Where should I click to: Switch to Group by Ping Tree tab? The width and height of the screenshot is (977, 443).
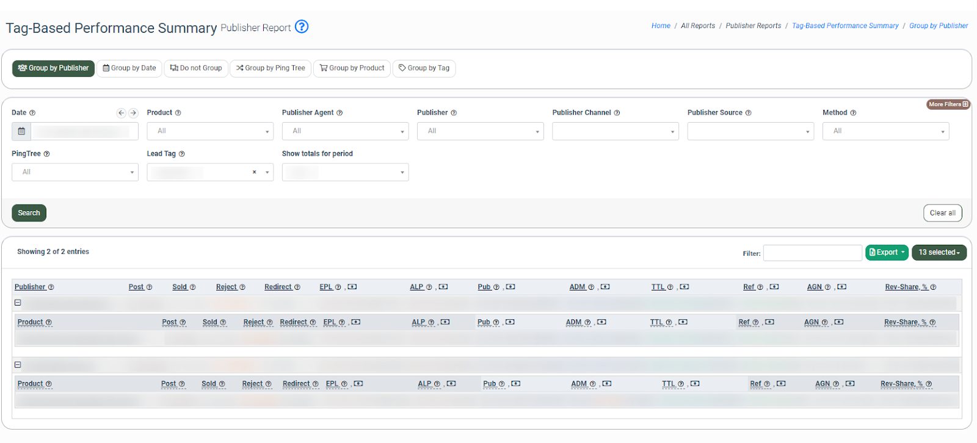[x=271, y=68]
